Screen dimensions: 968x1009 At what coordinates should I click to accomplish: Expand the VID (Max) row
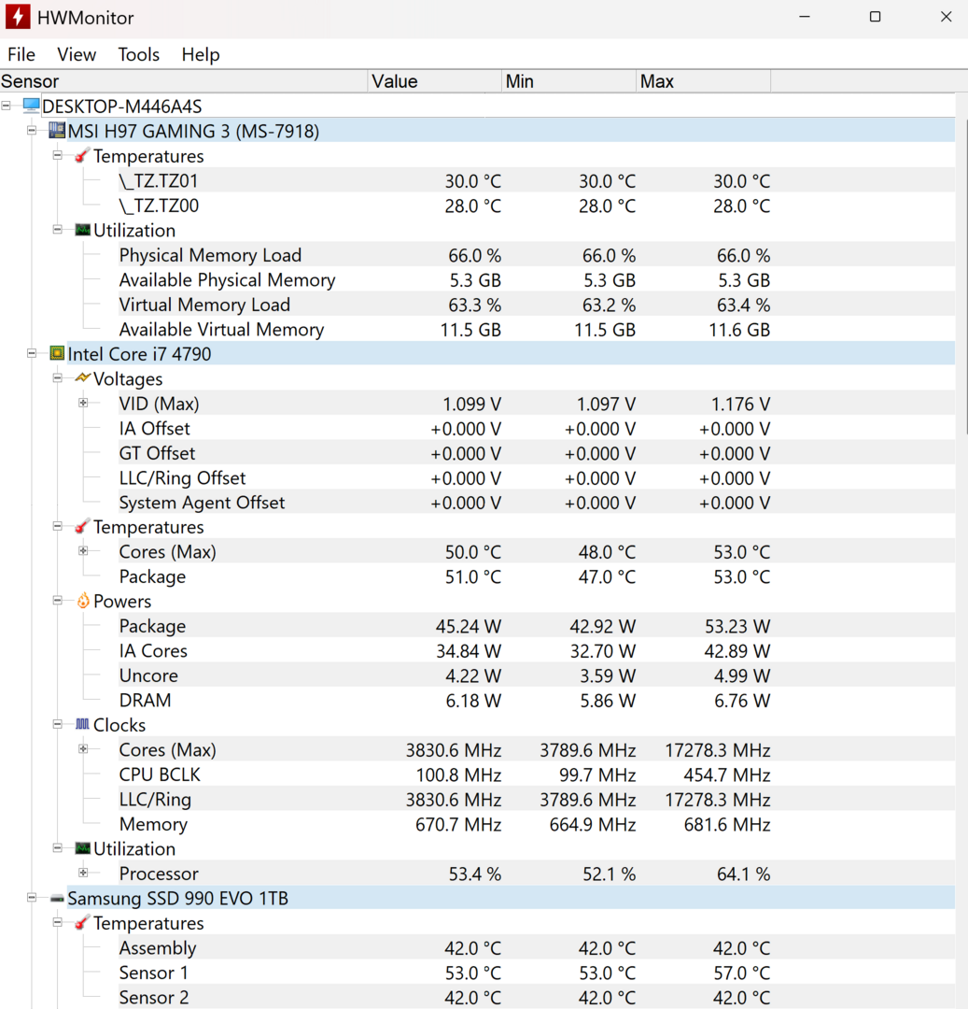[x=84, y=403]
